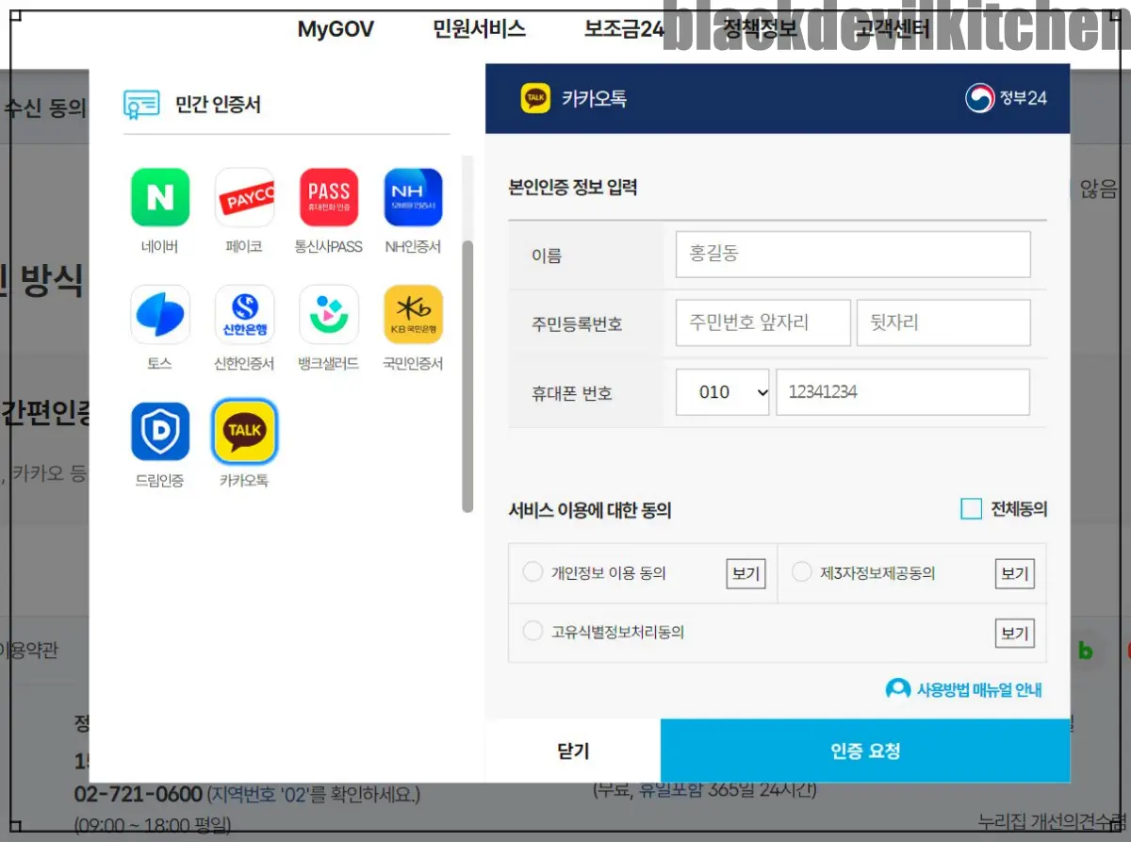Open the 010 phone prefix dropdown
Screen dimensions: 1131x842
point(723,392)
